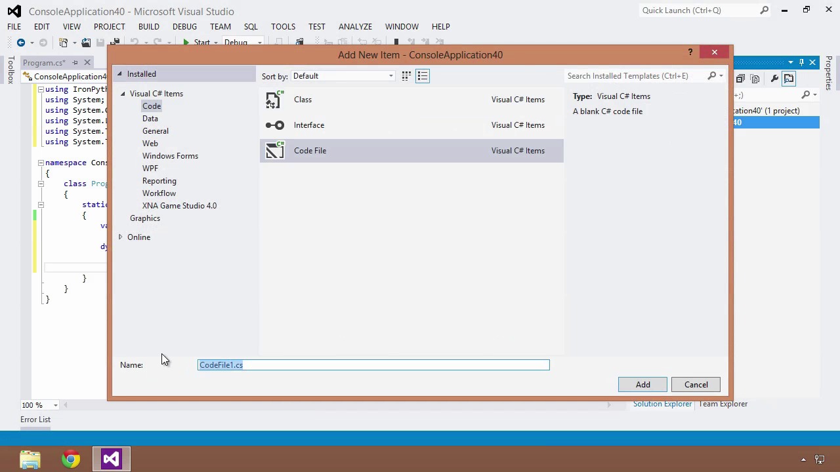The image size is (840, 472).
Task: Collapse the namespace block in code editor
Action: pos(40,163)
